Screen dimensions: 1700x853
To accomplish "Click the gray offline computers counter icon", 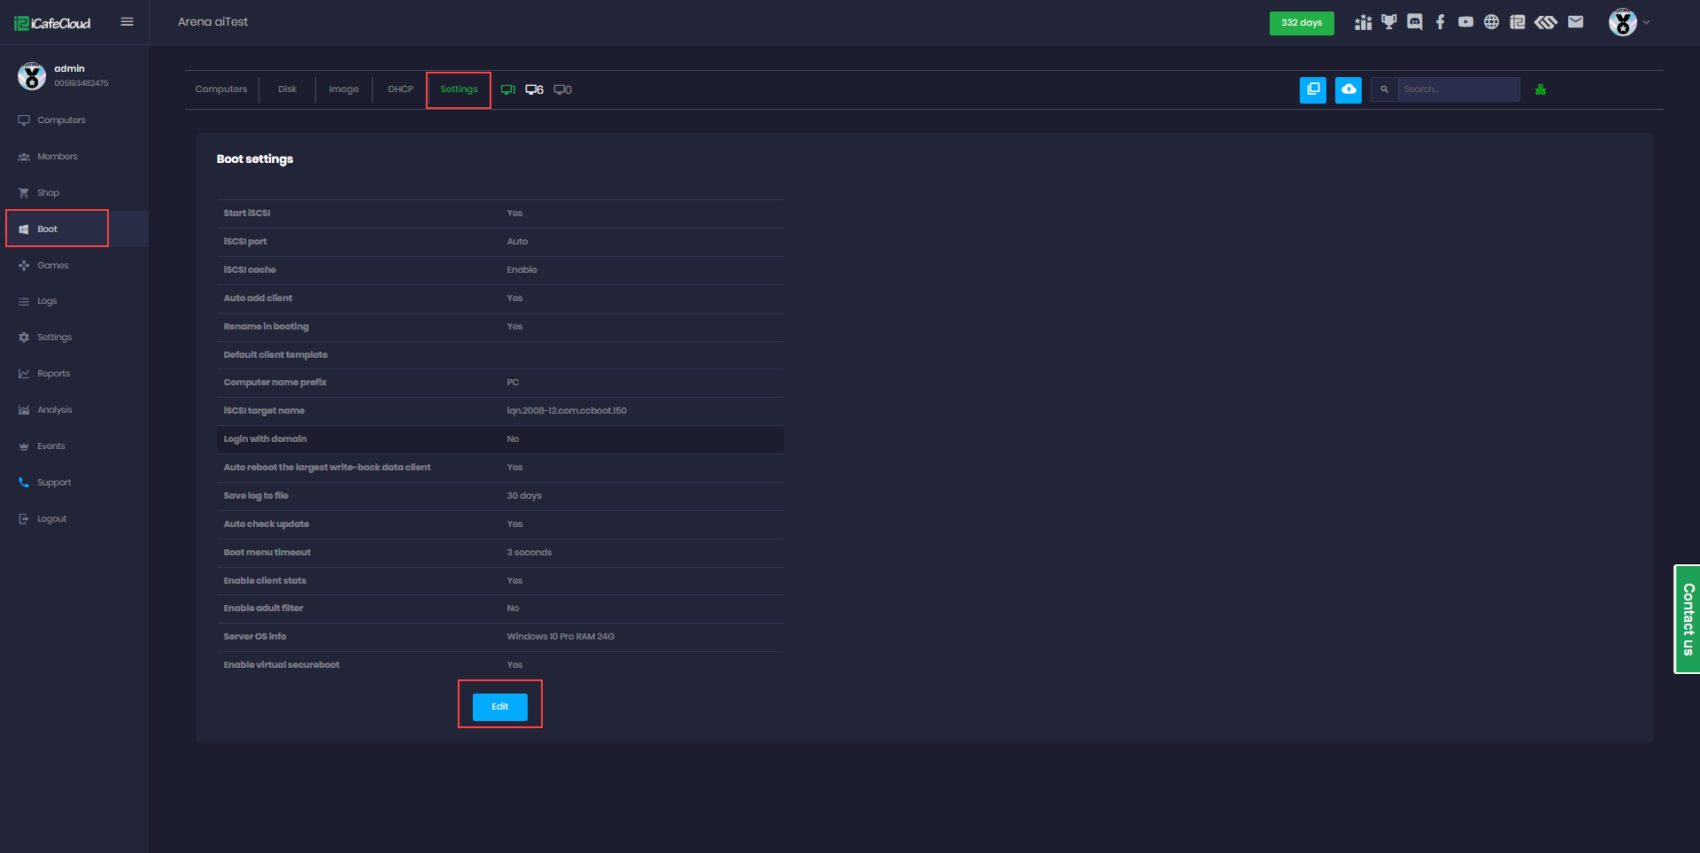I will point(560,89).
